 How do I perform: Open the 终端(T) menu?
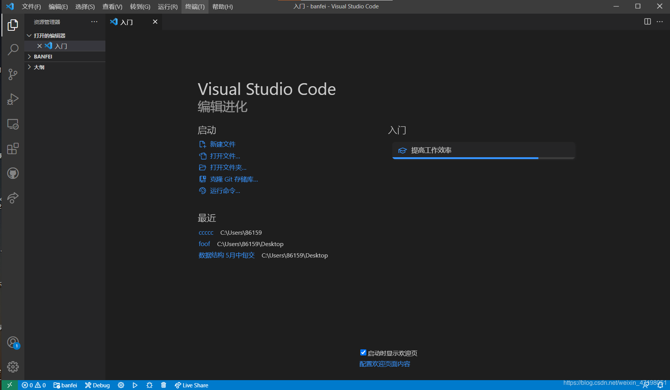pos(195,6)
